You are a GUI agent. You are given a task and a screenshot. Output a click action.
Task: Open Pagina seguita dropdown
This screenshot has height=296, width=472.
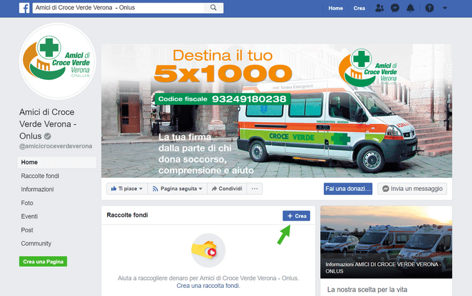click(177, 189)
